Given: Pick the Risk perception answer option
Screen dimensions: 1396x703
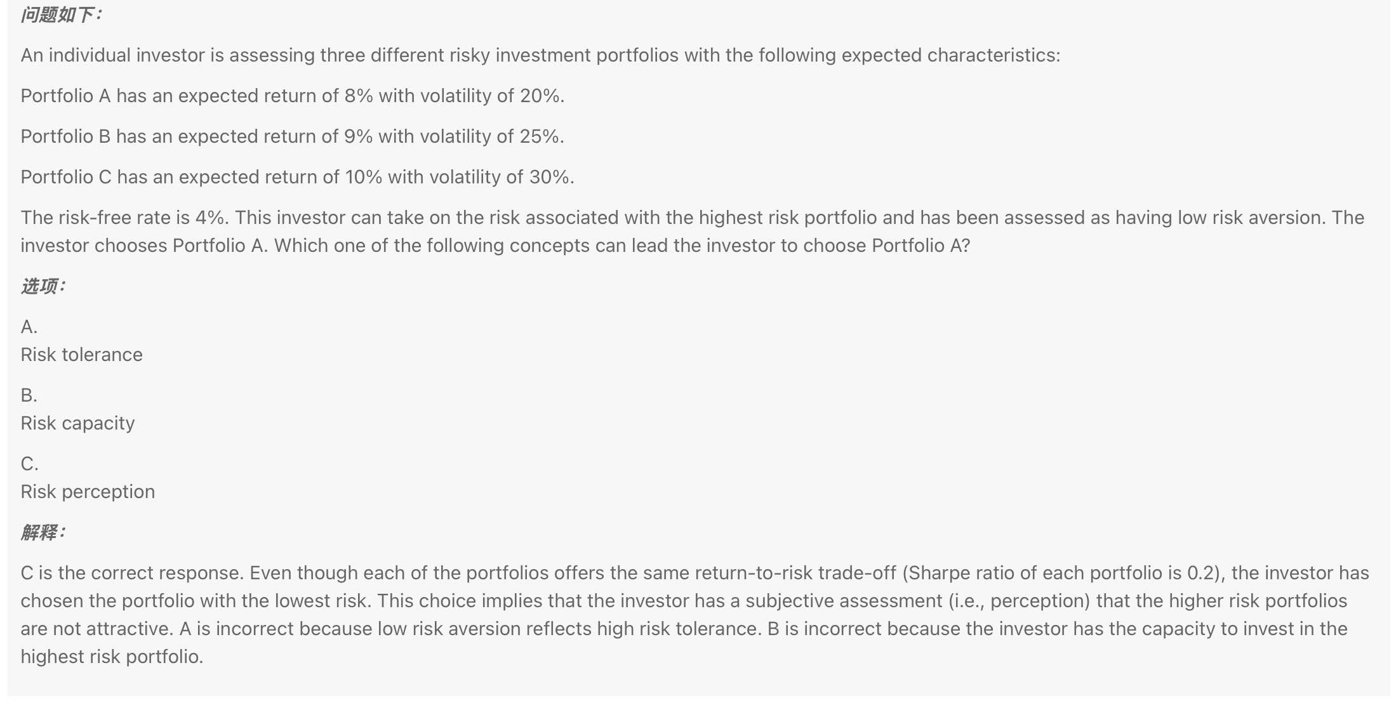Looking at the screenshot, I should click(88, 492).
